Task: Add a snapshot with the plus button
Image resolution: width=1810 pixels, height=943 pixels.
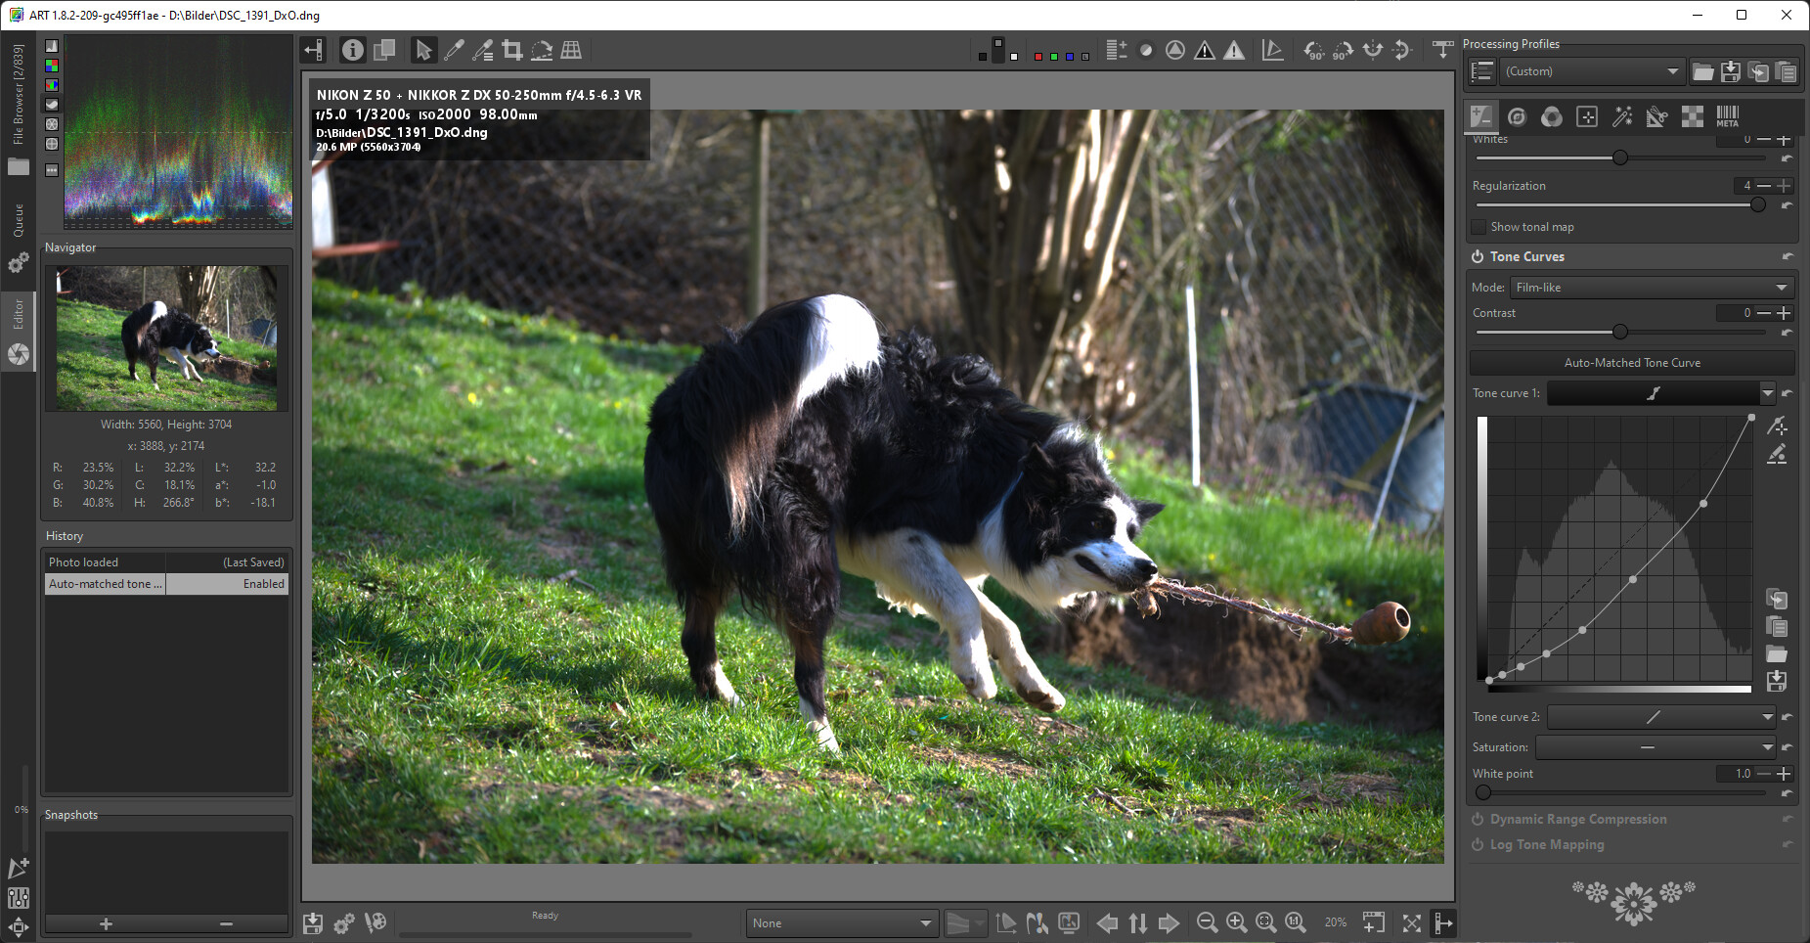Action: point(106,923)
